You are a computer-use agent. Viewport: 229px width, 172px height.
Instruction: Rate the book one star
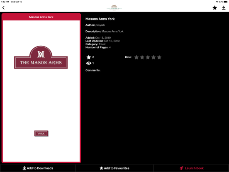(136, 57)
